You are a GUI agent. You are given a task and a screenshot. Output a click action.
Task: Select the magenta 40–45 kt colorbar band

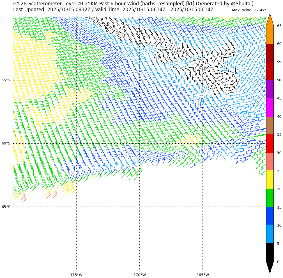(270, 107)
